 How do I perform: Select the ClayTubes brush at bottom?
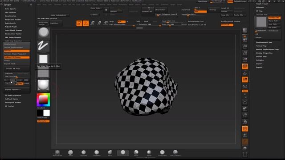click(x=84, y=153)
